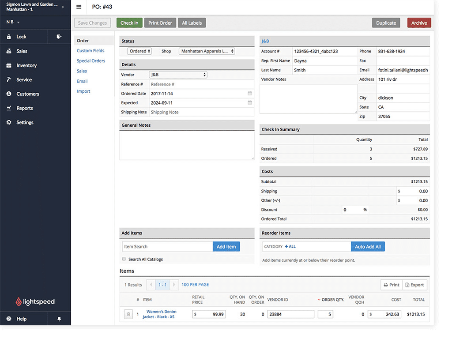Open the Special Orders tab
The width and height of the screenshot is (452, 339).
pos(91,61)
